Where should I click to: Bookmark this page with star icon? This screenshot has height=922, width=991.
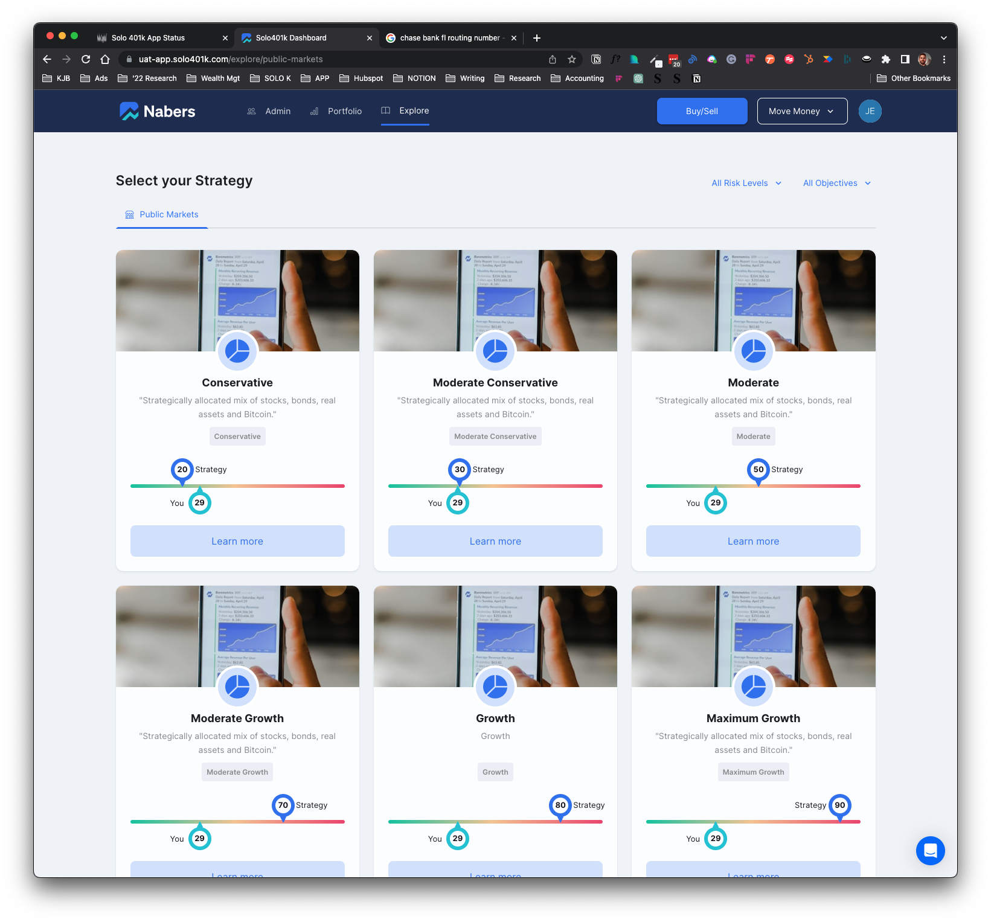(571, 59)
